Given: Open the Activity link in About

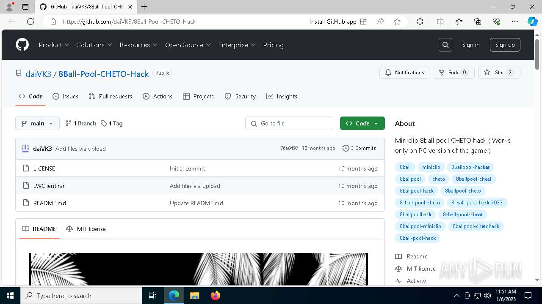Looking at the screenshot, I should click(x=416, y=281).
